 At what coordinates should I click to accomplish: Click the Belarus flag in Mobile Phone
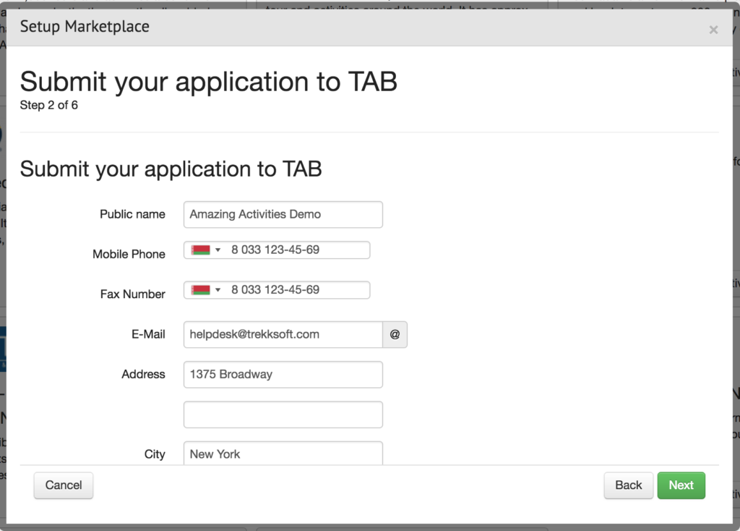click(x=200, y=250)
